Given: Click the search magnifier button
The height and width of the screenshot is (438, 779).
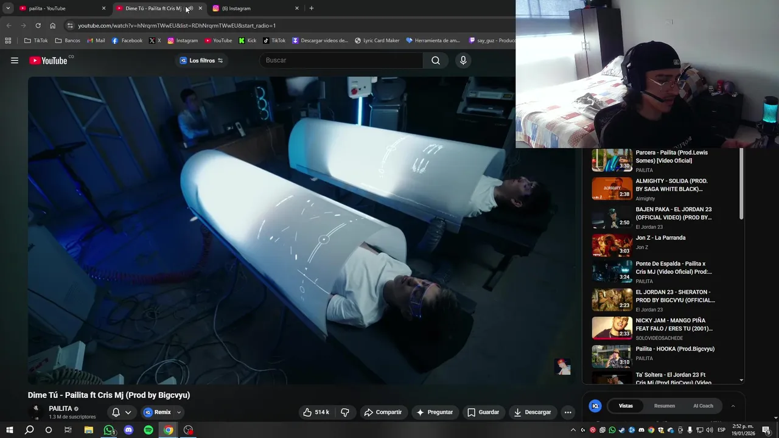Looking at the screenshot, I should click(x=436, y=60).
